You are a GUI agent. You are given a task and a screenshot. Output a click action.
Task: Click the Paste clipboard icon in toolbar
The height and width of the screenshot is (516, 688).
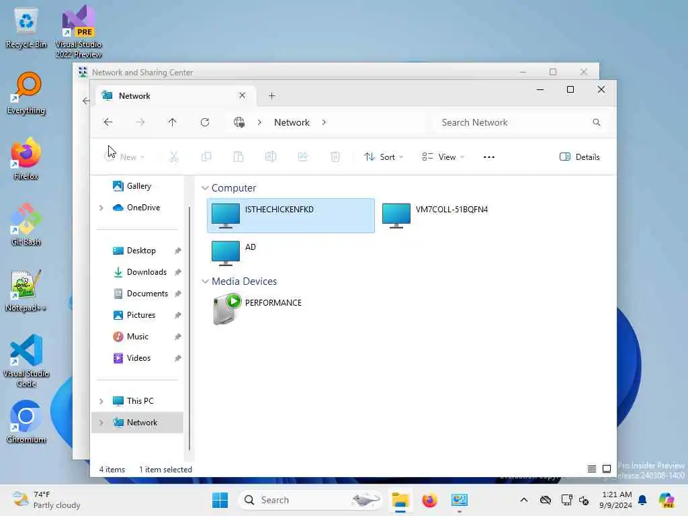[x=239, y=157]
